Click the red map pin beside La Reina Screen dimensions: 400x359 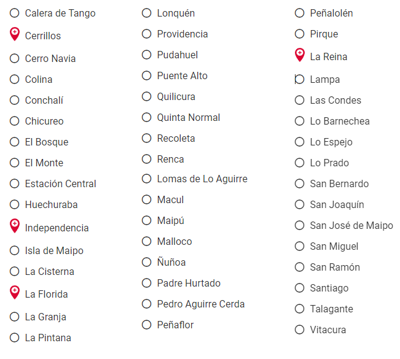pyautogui.click(x=300, y=55)
